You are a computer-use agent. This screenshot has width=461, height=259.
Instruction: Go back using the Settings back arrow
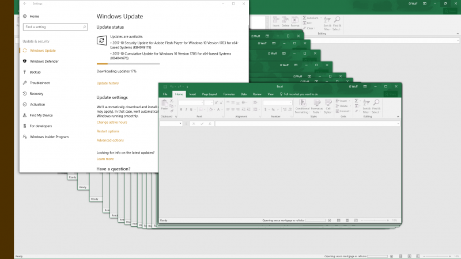point(24,3)
